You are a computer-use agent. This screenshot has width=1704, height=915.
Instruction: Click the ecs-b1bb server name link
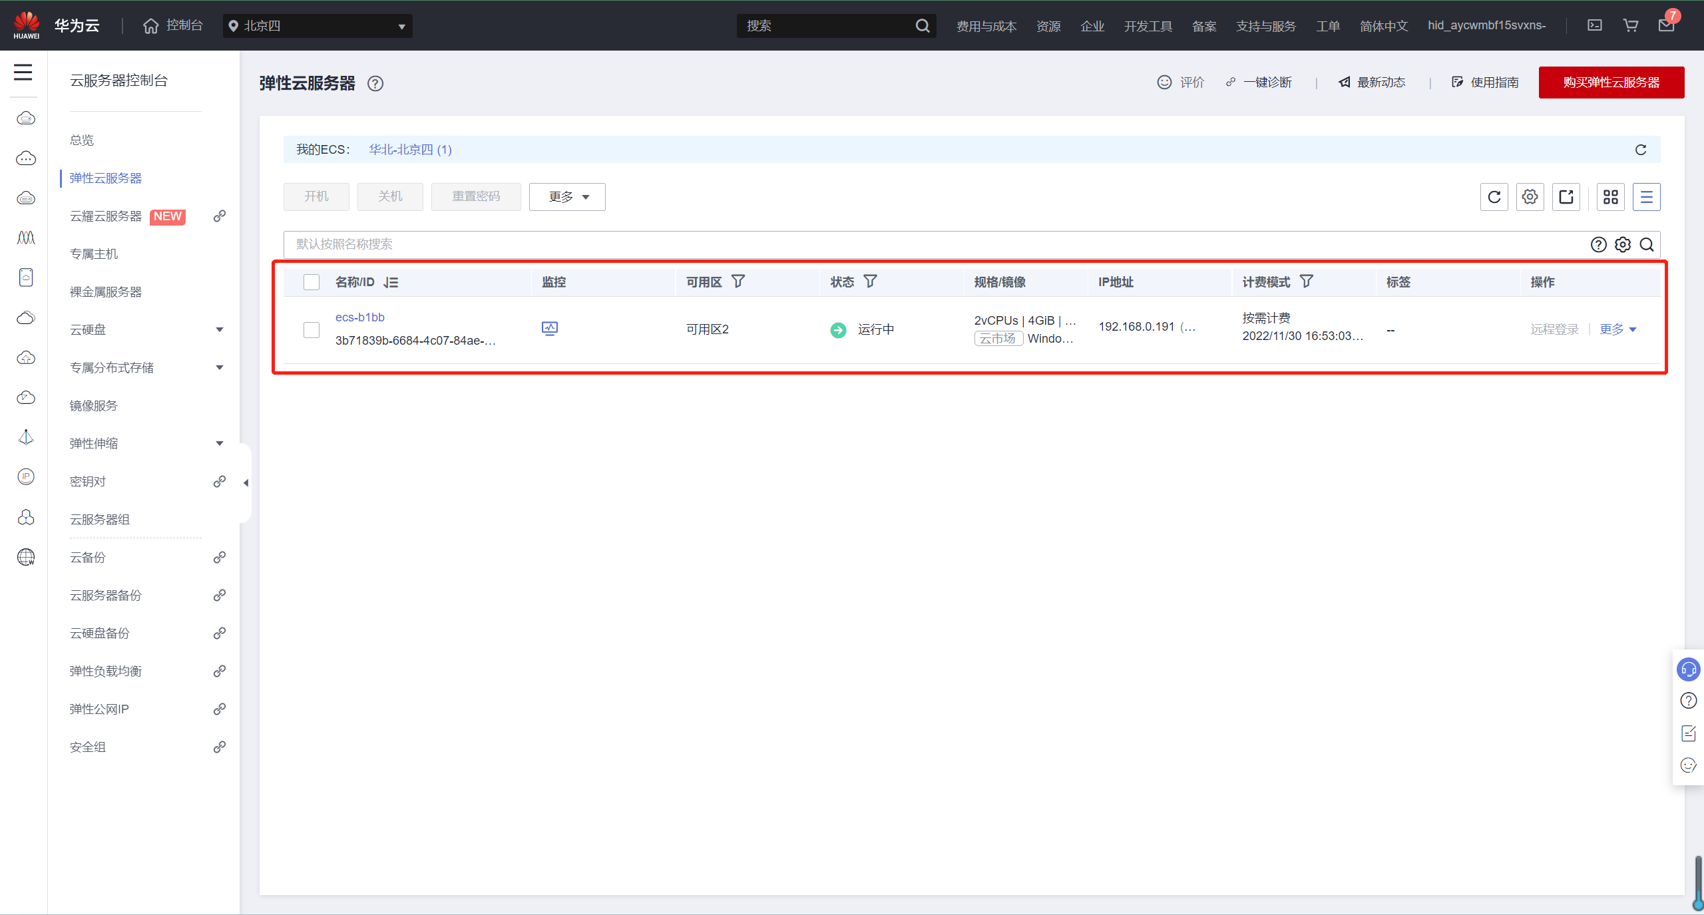tap(360, 317)
